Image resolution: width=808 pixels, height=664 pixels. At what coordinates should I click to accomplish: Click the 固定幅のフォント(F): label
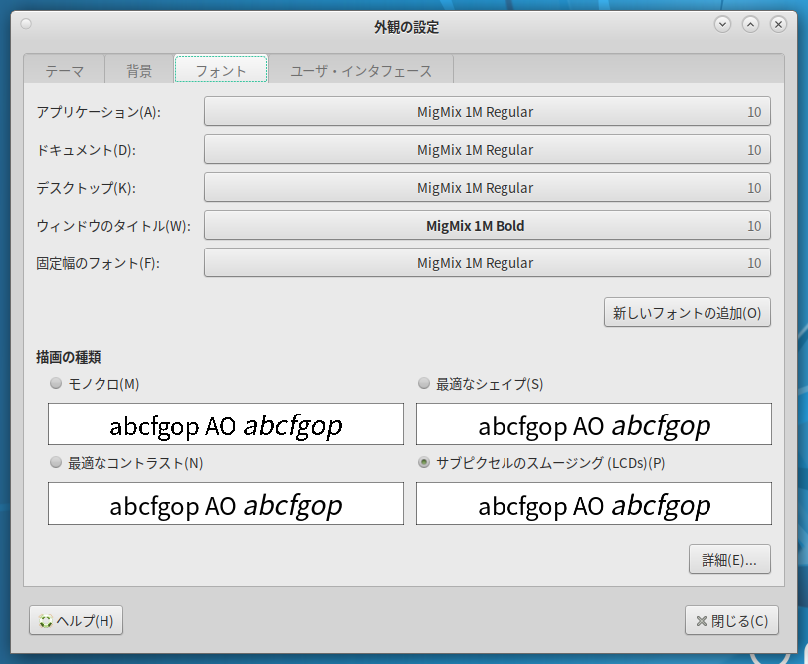tap(98, 263)
